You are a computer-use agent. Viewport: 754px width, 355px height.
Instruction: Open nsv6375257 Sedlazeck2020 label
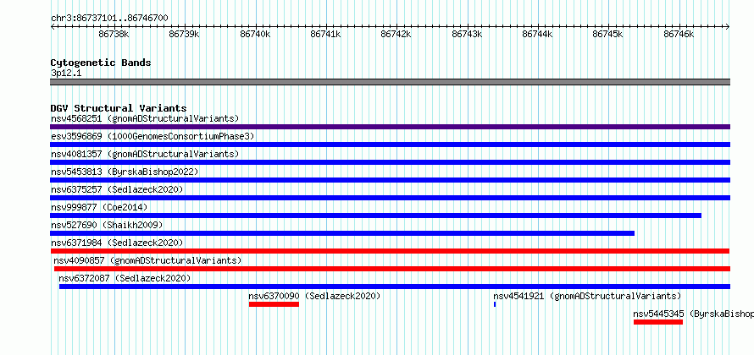pos(117,189)
